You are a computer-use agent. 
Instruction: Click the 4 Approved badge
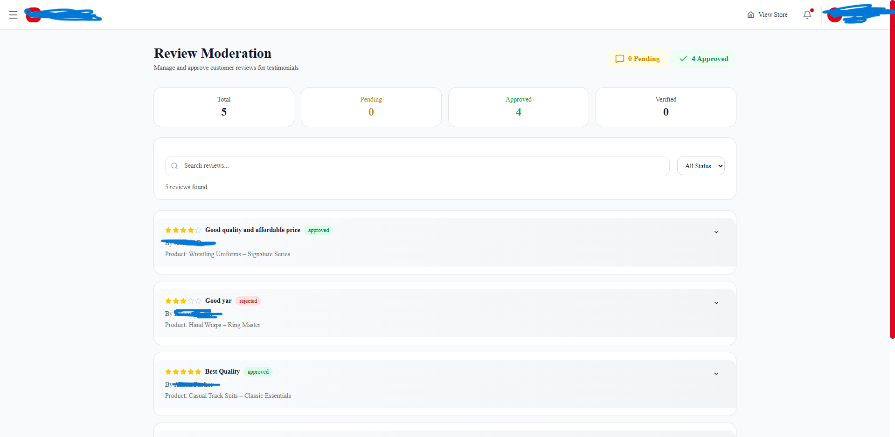pyautogui.click(x=703, y=59)
